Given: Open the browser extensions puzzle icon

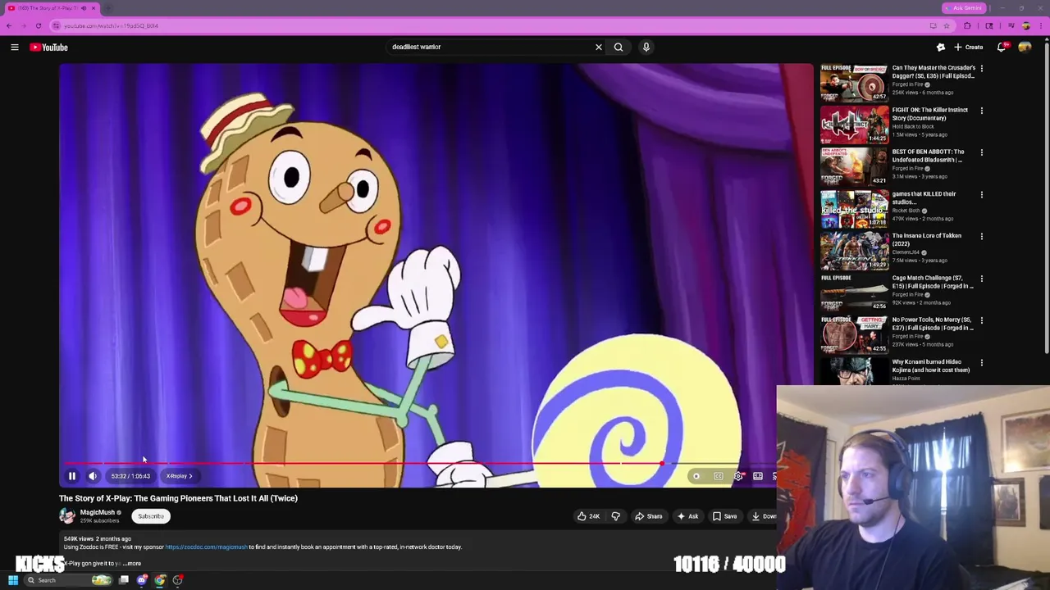Looking at the screenshot, I should (x=967, y=25).
